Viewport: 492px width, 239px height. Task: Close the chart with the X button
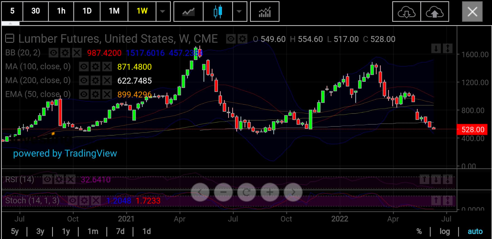point(472,12)
